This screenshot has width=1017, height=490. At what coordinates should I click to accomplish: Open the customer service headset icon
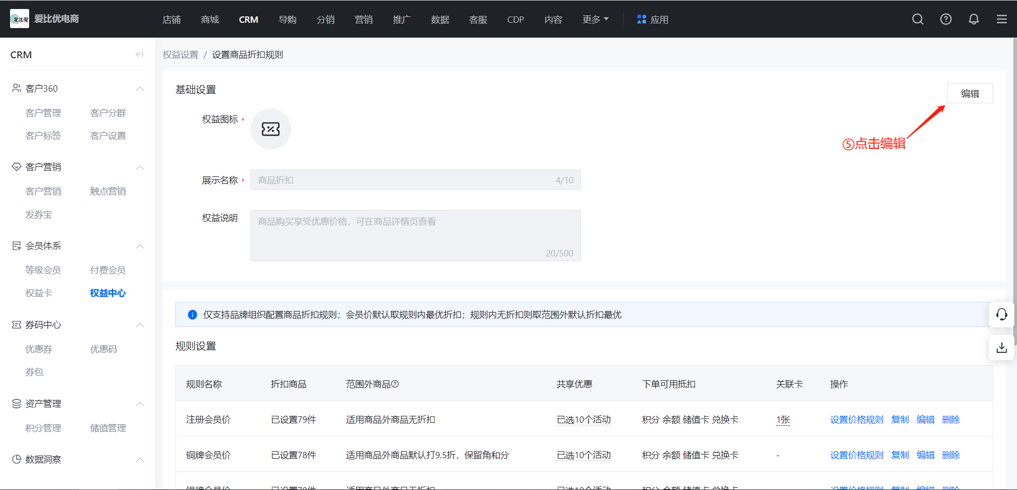point(1002,315)
